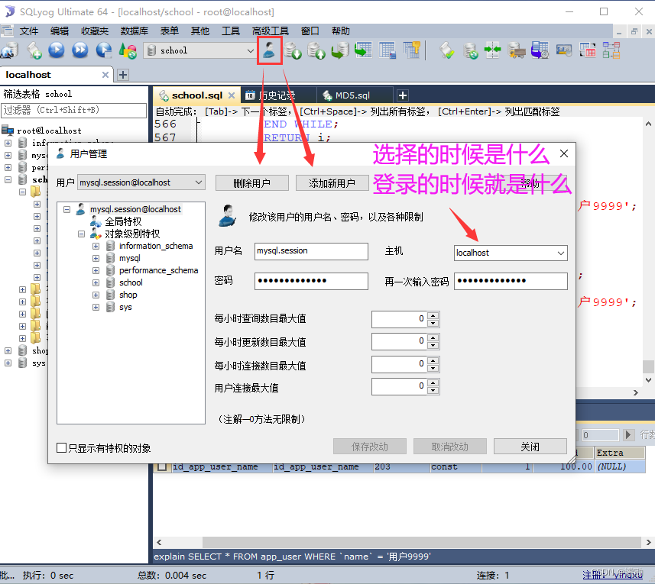The width and height of the screenshot is (655, 584).
Task: Click the 密码 password field
Action: point(311,281)
